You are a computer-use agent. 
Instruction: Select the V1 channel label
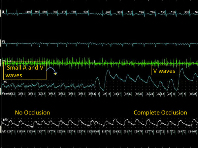tap(4, 41)
